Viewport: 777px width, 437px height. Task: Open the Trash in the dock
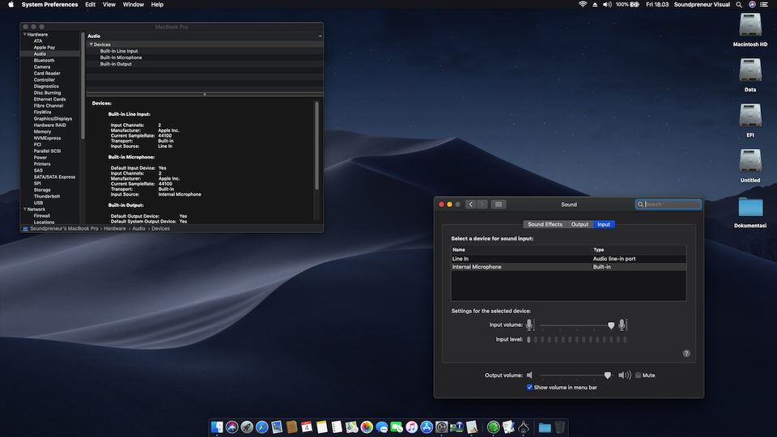click(560, 426)
